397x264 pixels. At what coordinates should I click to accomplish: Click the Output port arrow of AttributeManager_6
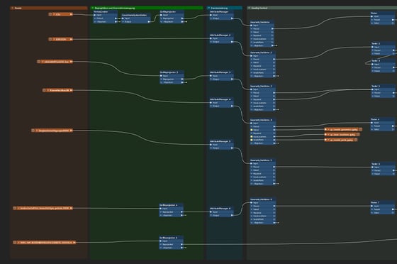(x=232, y=215)
